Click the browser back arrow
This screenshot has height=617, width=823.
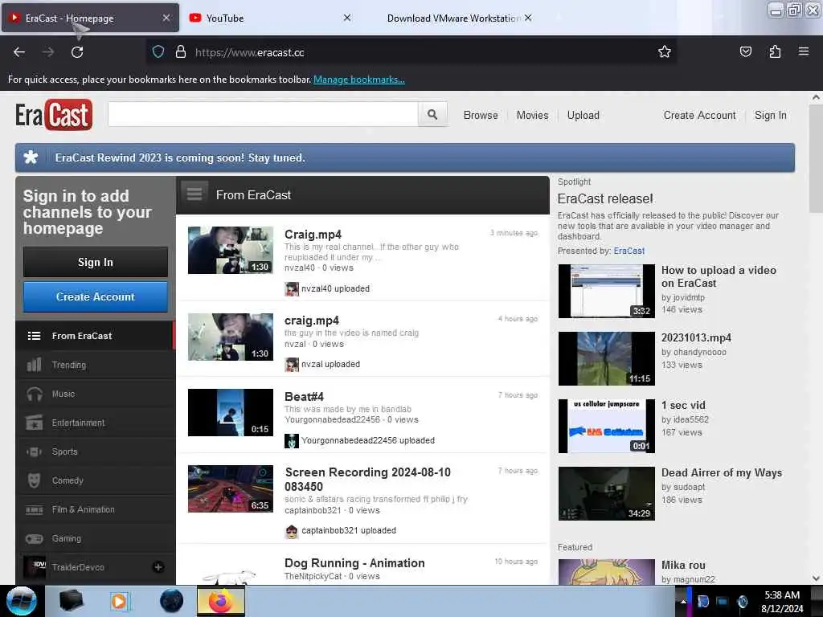tap(19, 52)
